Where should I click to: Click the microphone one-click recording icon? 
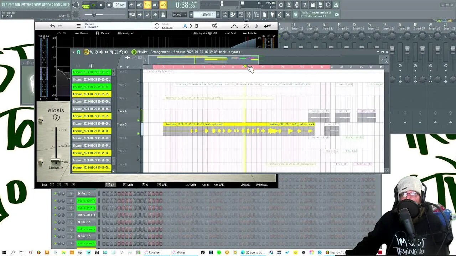click(297, 5)
